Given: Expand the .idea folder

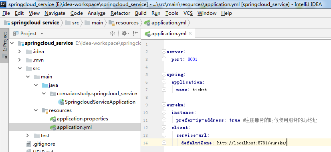Looking at the screenshot, I should pyautogui.click(x=20, y=52).
